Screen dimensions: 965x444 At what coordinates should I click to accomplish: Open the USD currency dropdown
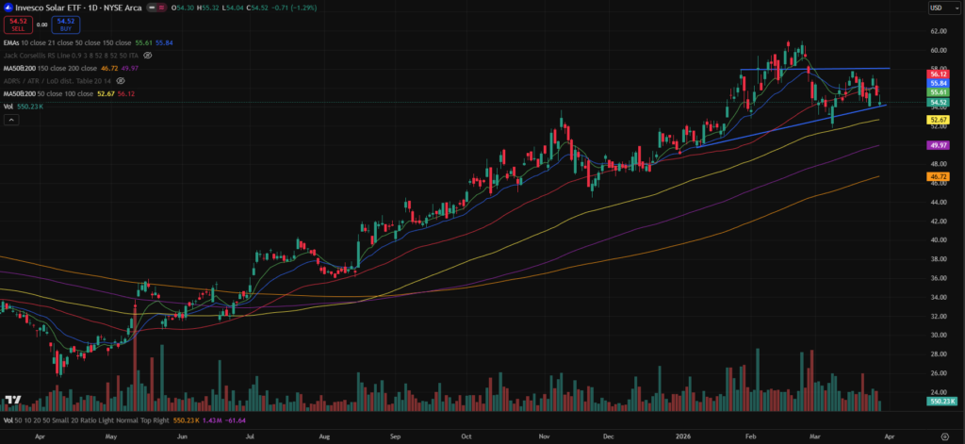pos(938,8)
